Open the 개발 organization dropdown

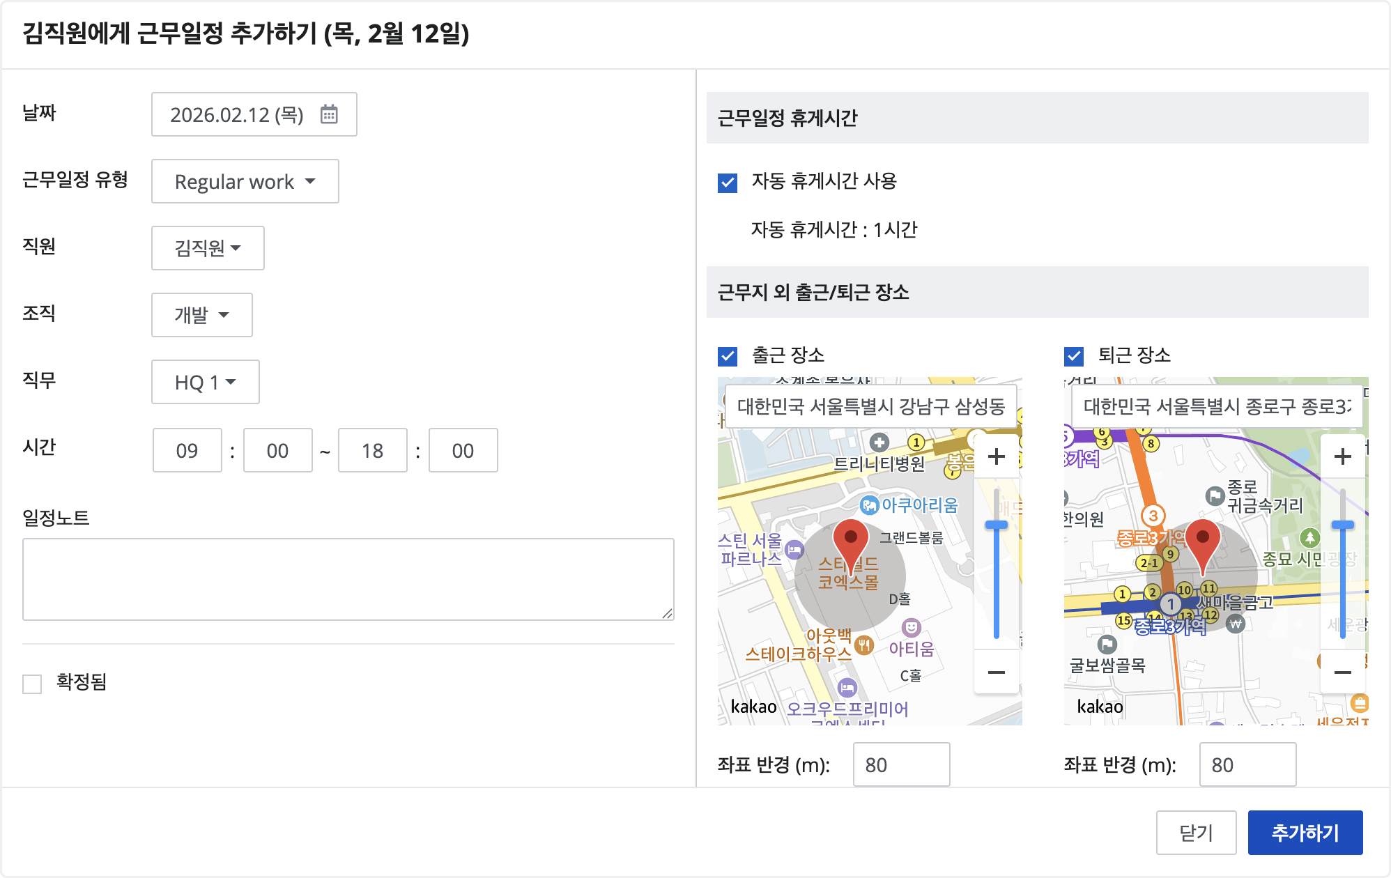201,315
